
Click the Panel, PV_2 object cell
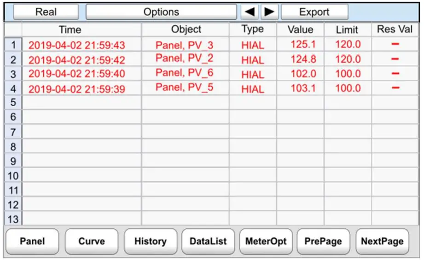(185, 58)
